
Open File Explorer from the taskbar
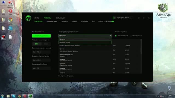tap(8, 96)
